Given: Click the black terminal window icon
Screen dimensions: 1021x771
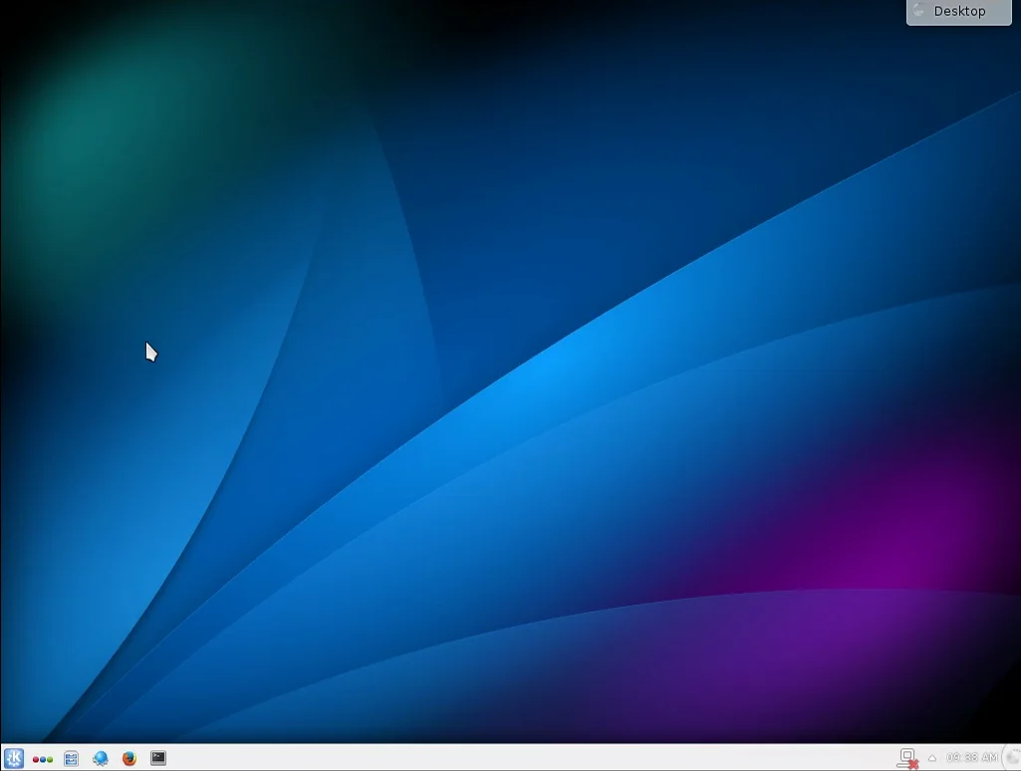Looking at the screenshot, I should coord(158,758).
